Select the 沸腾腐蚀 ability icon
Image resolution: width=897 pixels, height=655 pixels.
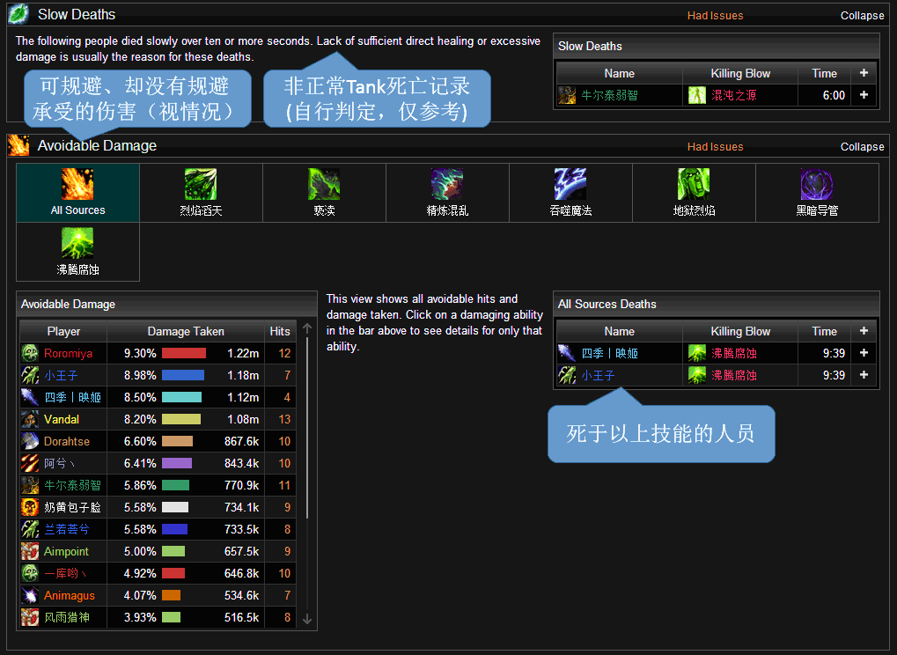click(77, 243)
